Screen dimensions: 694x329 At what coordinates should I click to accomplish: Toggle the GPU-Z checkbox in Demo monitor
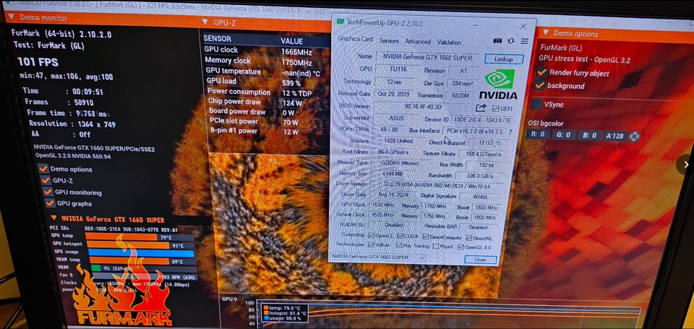[x=45, y=180]
